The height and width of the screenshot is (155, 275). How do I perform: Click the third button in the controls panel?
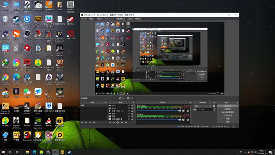click(x=228, y=112)
